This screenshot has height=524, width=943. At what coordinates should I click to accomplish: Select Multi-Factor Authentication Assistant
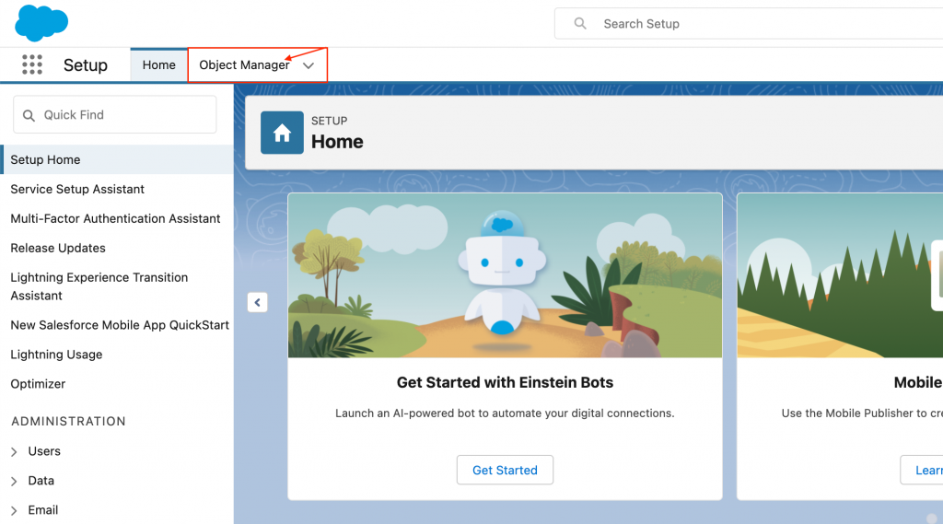(x=115, y=218)
